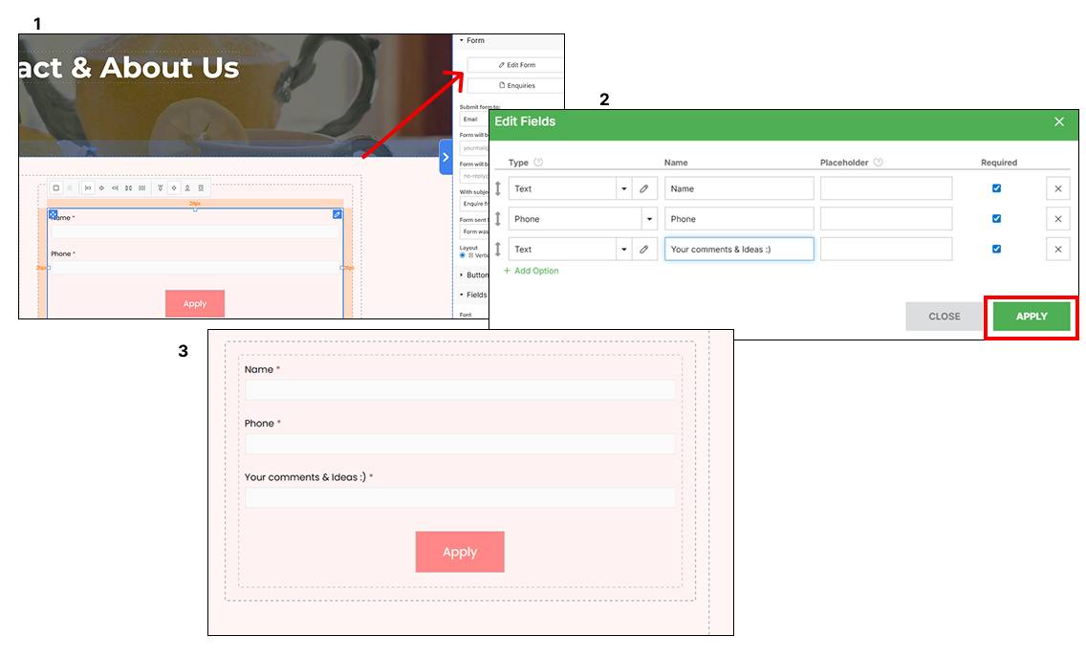Viewport: 1086px width, 658px height.
Task: Collapse the Form section header
Action: click(x=475, y=41)
